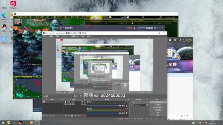Click the power icon in right window header
This screenshot has height=125, width=223.
coord(190,40)
